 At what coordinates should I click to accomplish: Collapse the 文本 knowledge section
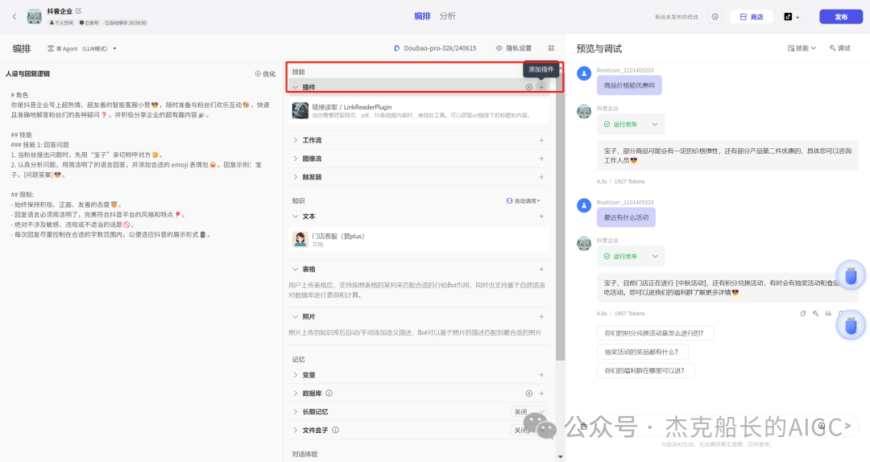point(295,217)
